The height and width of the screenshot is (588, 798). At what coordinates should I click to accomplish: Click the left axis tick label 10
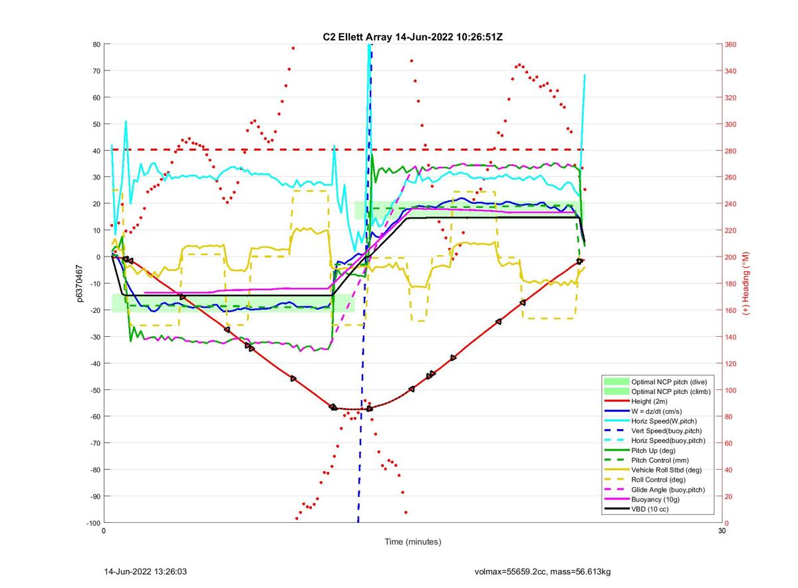(x=96, y=231)
